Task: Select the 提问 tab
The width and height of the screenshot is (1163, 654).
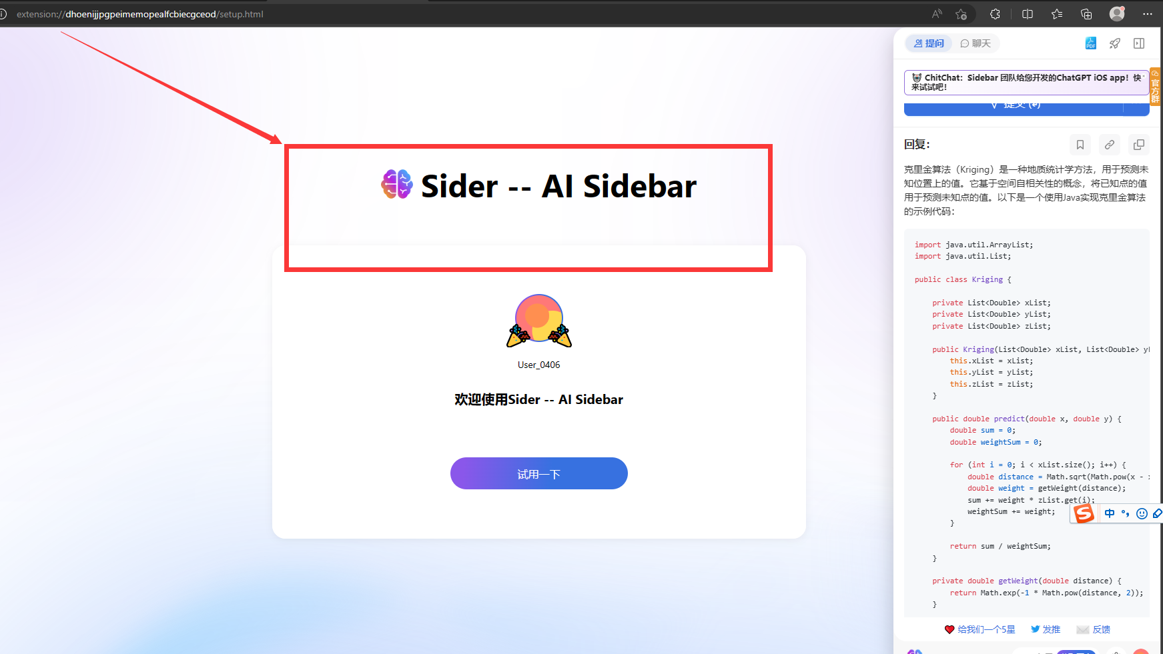Action: 929,43
